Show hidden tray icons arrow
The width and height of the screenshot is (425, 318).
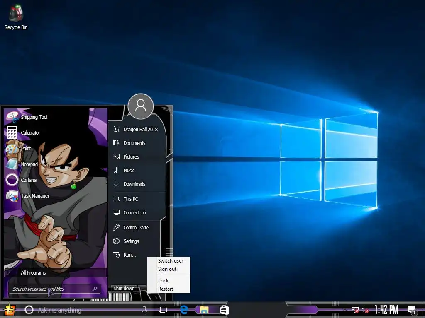(x=345, y=310)
